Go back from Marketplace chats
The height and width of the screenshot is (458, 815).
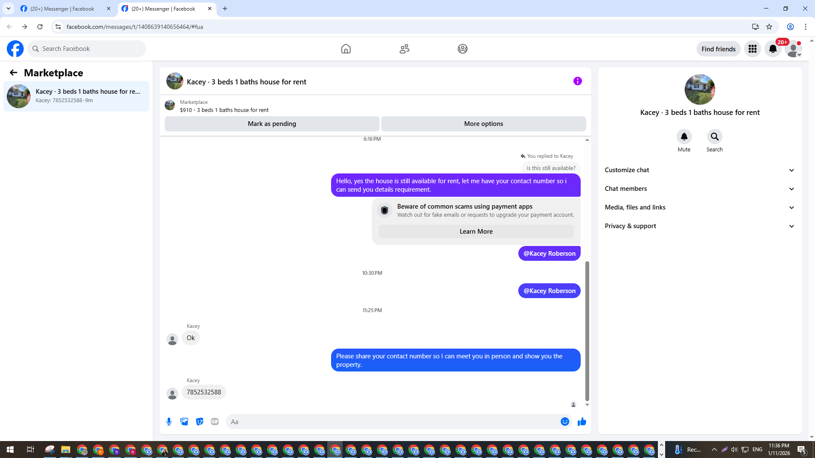[14, 73]
